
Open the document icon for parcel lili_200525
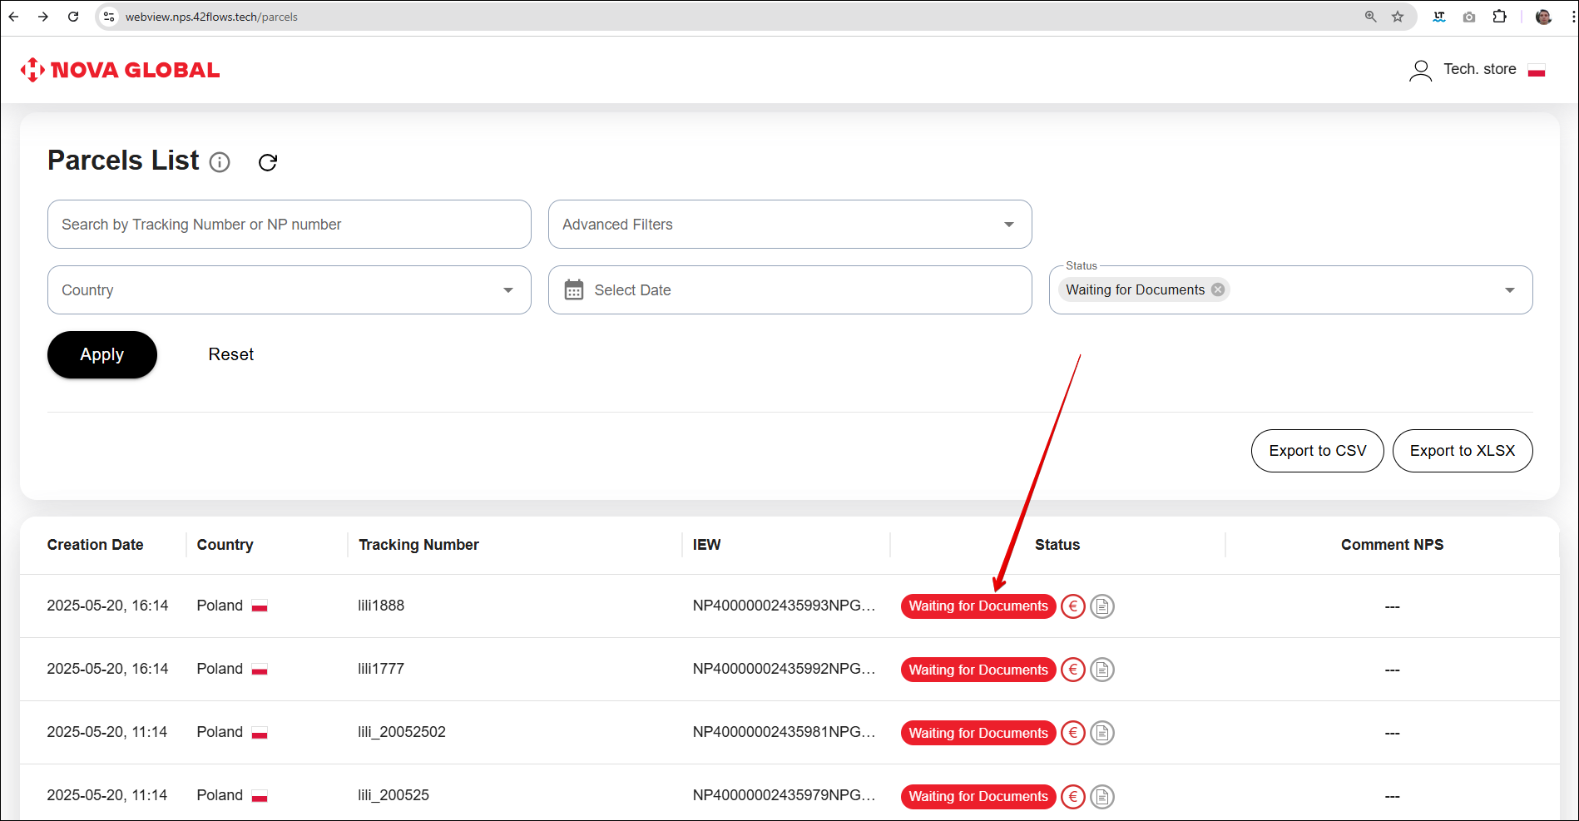1102,796
